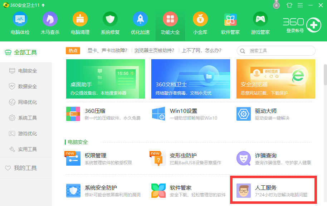This screenshot has width=327, height=206.
Task: Click 安全下载、轻松管理您的软件 description
Action: tap(198, 195)
